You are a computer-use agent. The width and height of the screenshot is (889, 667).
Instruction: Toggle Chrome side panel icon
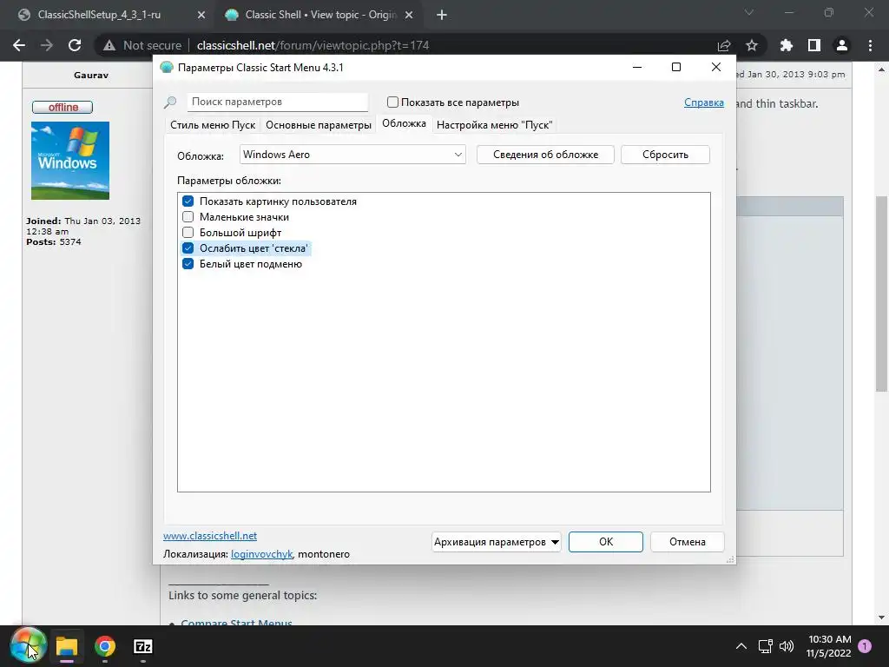click(814, 45)
